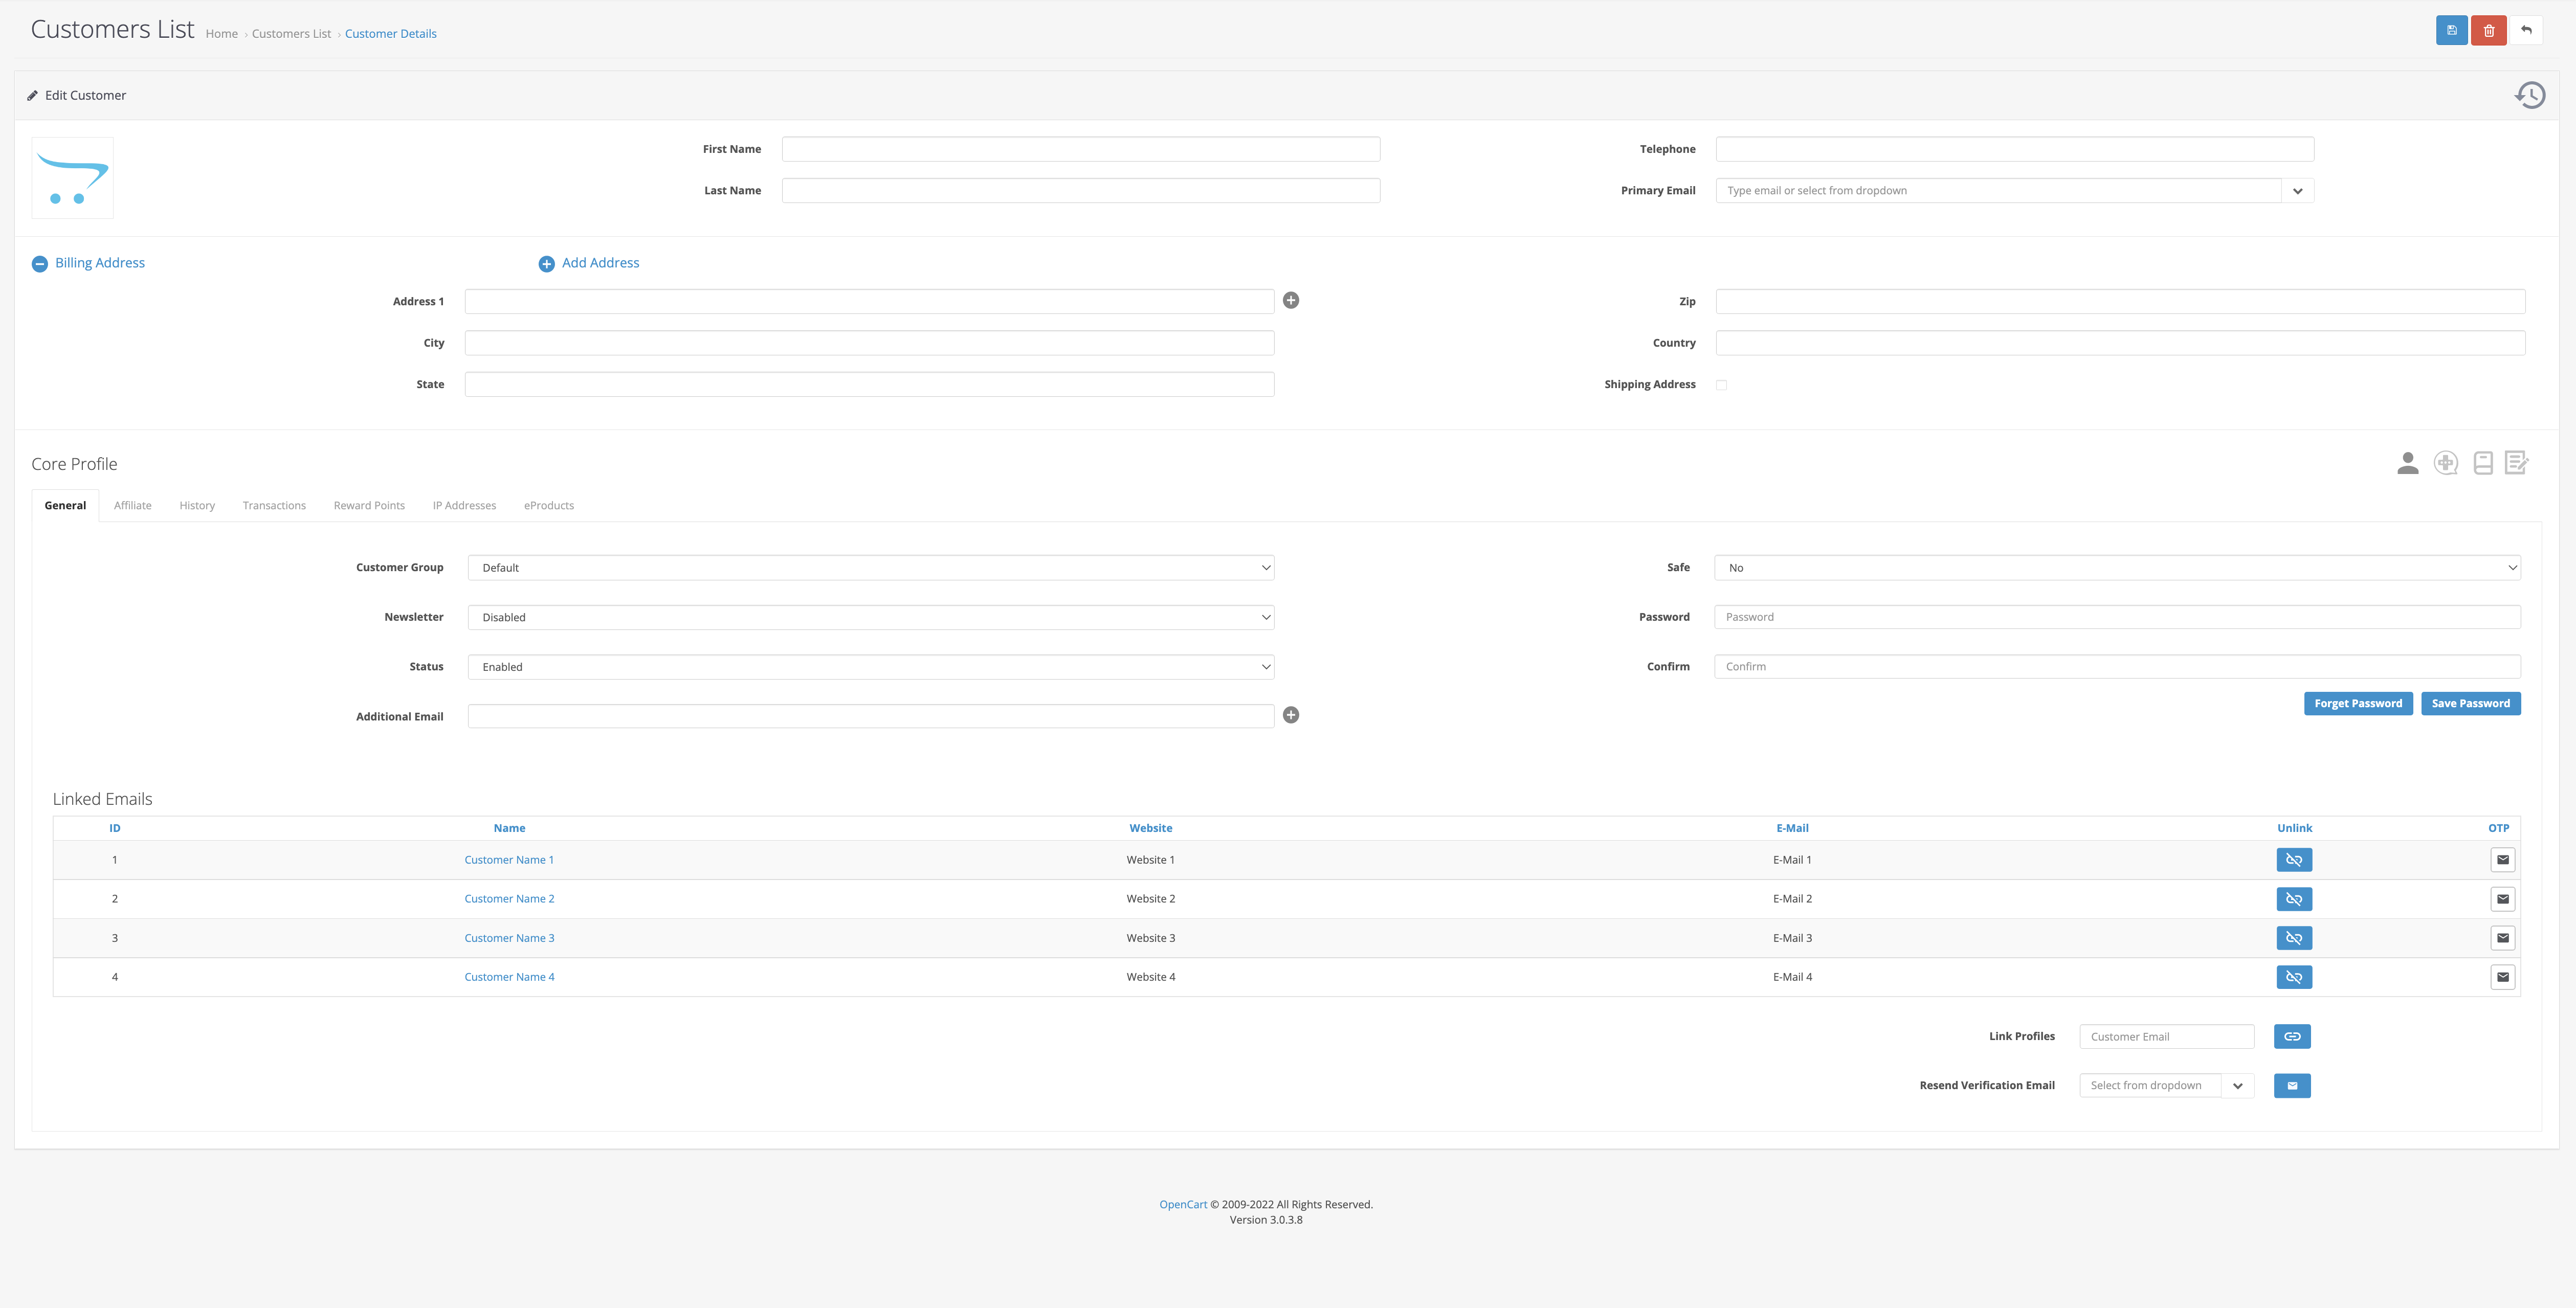Click the link profiles chain button
Screen dimensions: 2576x1308
[x=2292, y=1036]
